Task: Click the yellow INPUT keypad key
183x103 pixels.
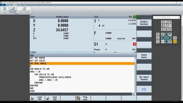Action: pos(175,41)
